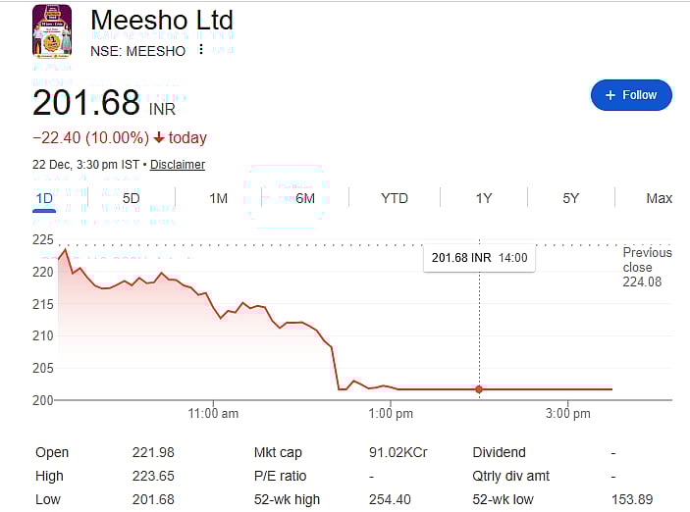Click the down arrow icon beside today
The image size is (690, 512).
(159, 137)
